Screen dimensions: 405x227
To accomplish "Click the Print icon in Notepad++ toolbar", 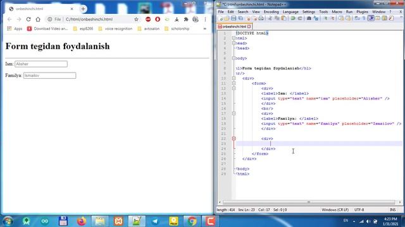I will point(261,18).
